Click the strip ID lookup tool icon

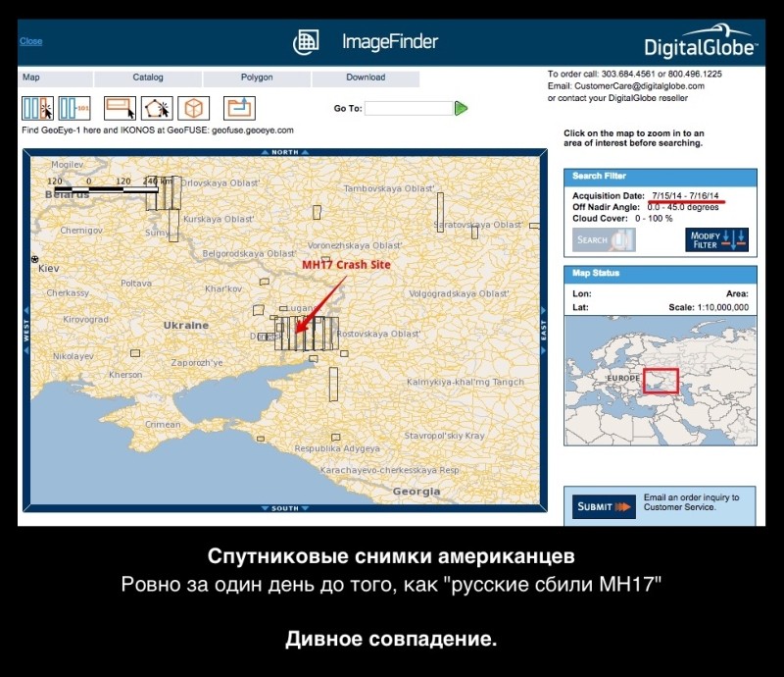pos(74,108)
